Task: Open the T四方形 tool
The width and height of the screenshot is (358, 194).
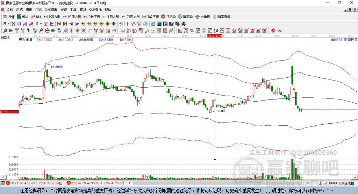Action: 111,17
